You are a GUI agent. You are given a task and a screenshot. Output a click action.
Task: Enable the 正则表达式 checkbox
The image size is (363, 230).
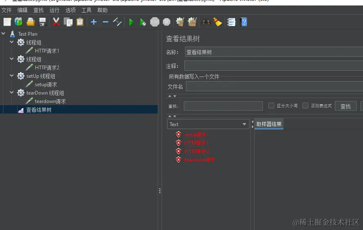tap(305, 106)
